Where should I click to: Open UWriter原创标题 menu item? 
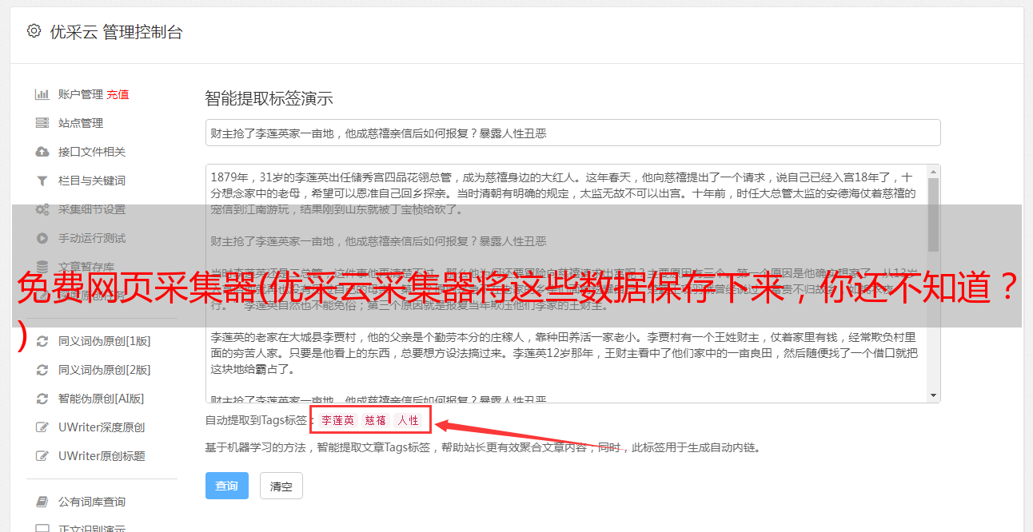(102, 456)
